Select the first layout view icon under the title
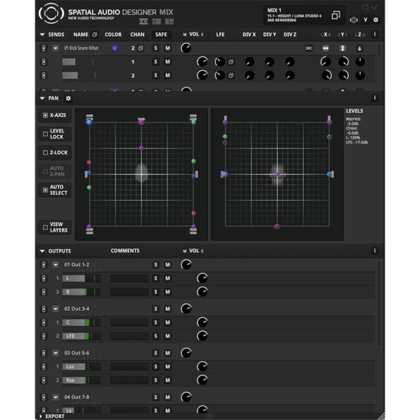This screenshot has height=420, width=420. click(x=143, y=22)
